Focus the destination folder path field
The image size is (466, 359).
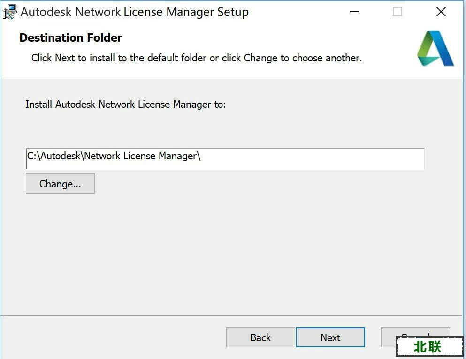tap(225, 158)
